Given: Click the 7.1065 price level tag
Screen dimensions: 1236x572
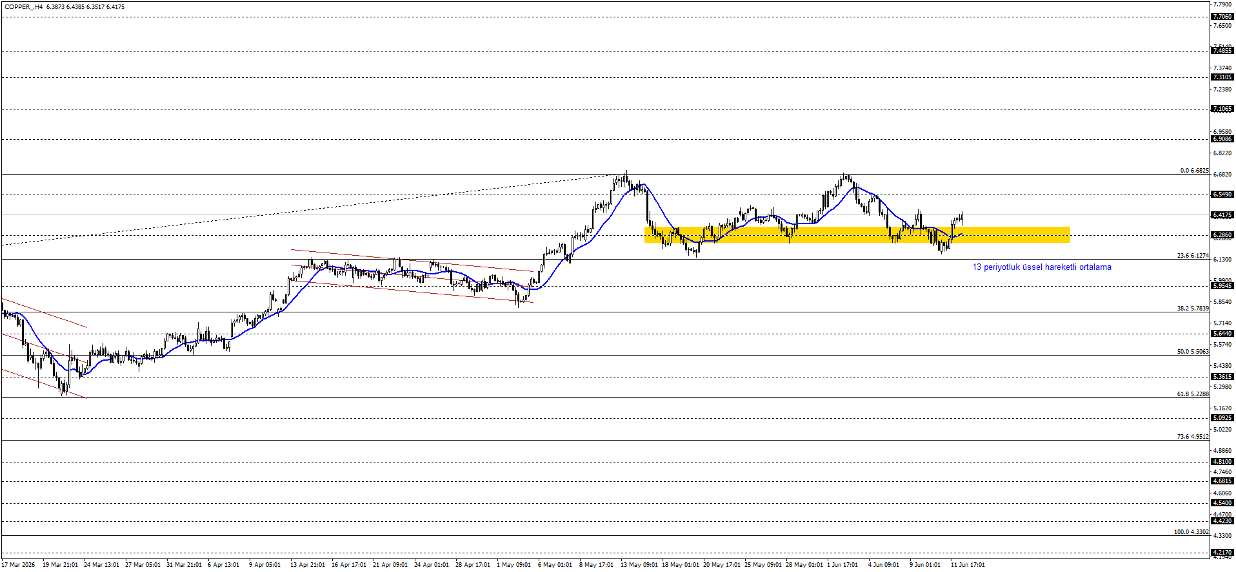Looking at the screenshot, I should [1222, 109].
